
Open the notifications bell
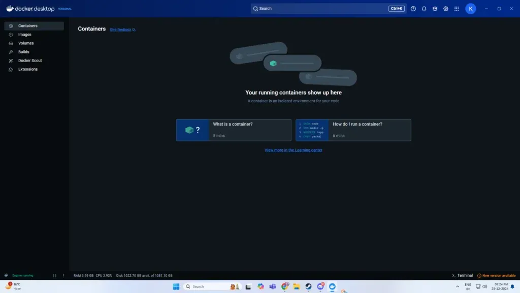[424, 8]
